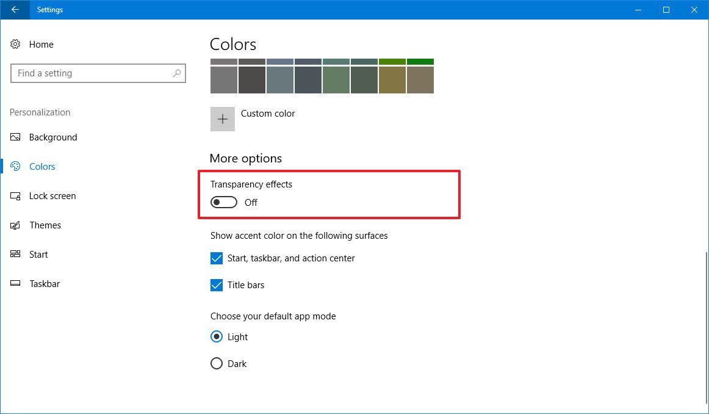The width and height of the screenshot is (709, 414).
Task: Click the back arrow in title bar
Action: point(15,10)
